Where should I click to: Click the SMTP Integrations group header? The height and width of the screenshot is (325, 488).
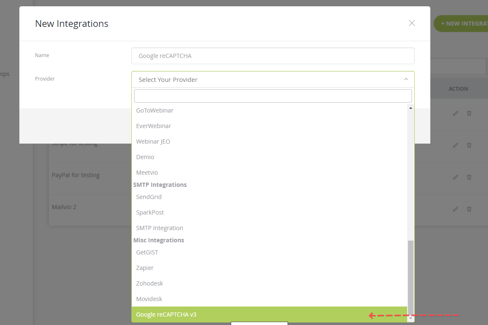click(160, 185)
